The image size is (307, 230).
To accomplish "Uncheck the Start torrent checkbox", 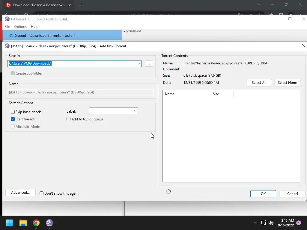I will click(x=13, y=119).
